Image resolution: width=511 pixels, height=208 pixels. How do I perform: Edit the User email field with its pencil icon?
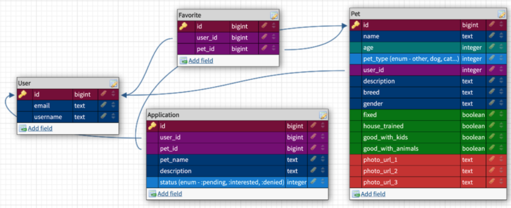point(103,106)
